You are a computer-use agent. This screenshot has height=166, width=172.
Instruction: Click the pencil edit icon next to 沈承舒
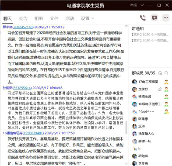tap(160, 89)
